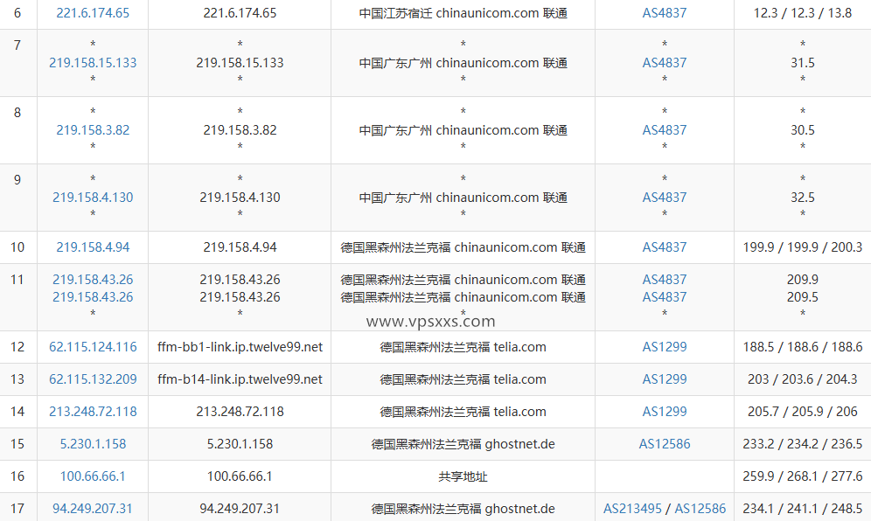Select hostname cell 219.158.4.130

[240, 198]
